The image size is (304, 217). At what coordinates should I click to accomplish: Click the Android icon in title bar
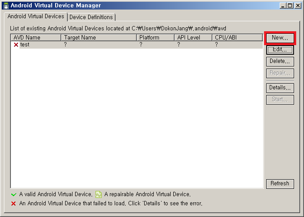tap(6, 6)
